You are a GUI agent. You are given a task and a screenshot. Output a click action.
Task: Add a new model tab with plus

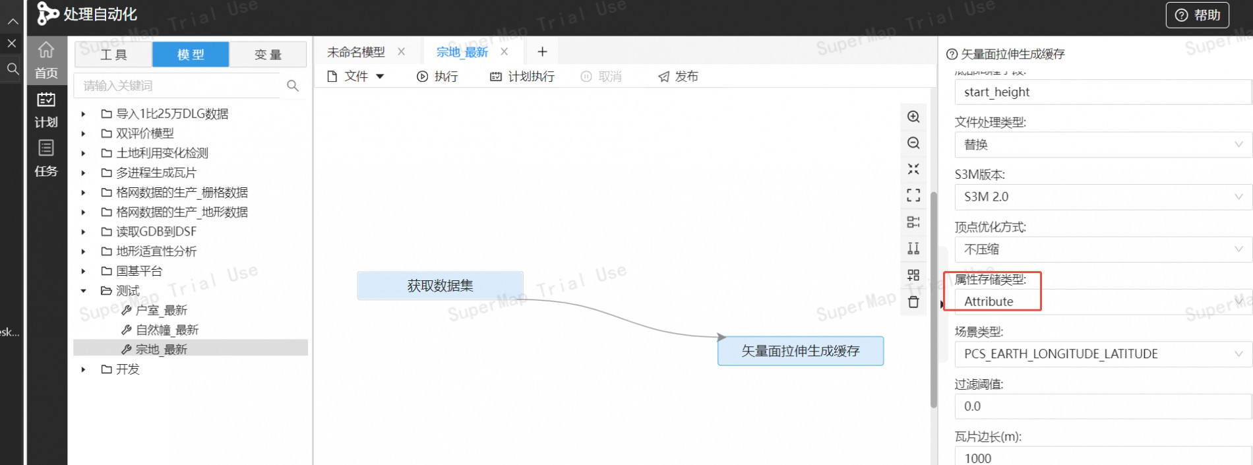click(542, 52)
